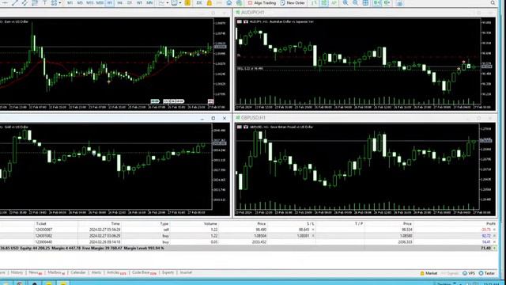Viewport: 506px width, 285px height.
Task: Open the Strategy Tester button
Action: [487, 273]
